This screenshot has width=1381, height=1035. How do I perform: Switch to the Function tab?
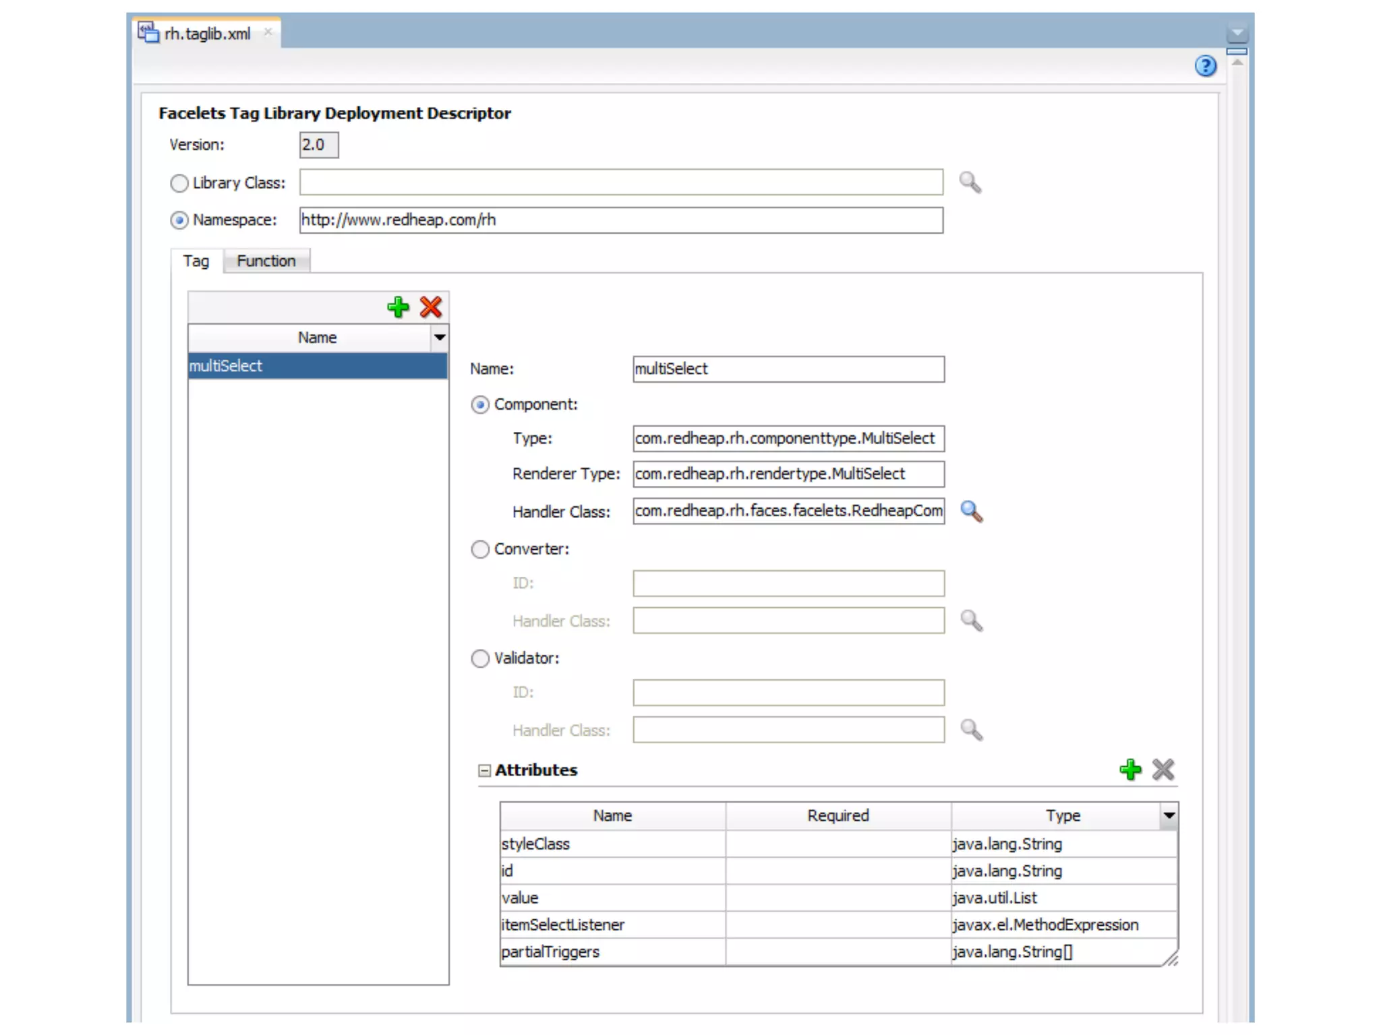(266, 261)
